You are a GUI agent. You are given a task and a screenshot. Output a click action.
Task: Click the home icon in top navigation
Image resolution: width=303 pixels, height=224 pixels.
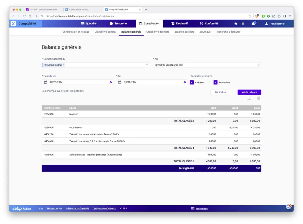(x=236, y=24)
